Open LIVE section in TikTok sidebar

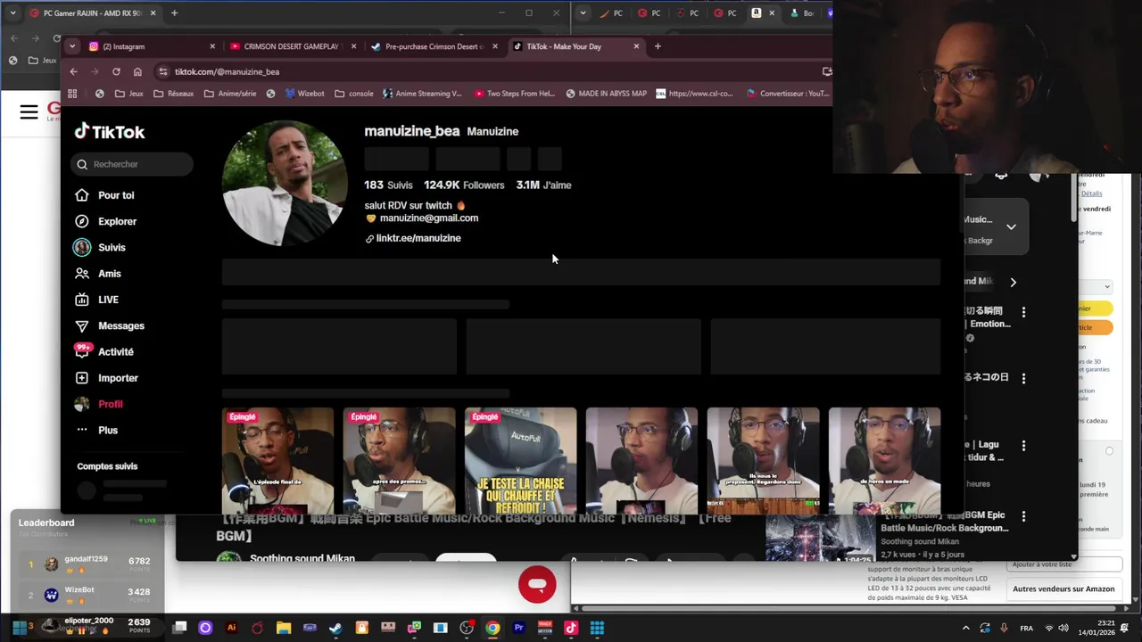click(x=96, y=300)
